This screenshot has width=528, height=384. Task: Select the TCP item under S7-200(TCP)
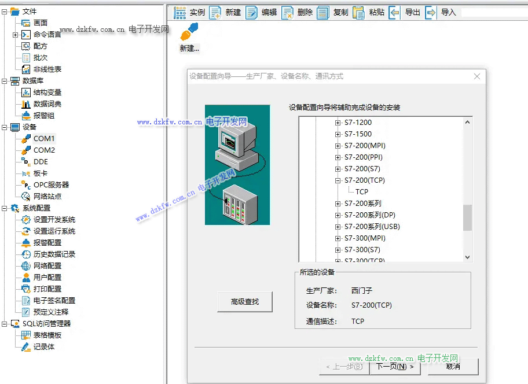[x=362, y=192]
